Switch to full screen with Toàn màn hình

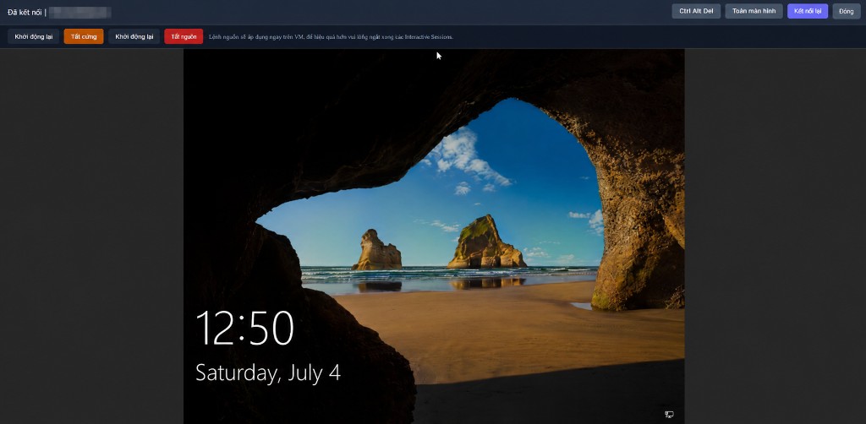[754, 11]
